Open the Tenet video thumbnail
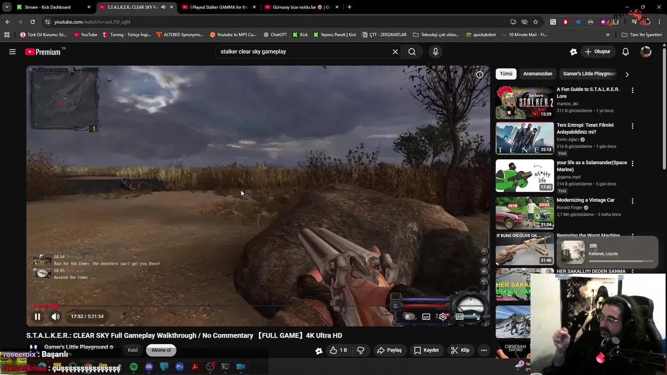Viewport: 667px width, 375px height. click(x=525, y=139)
